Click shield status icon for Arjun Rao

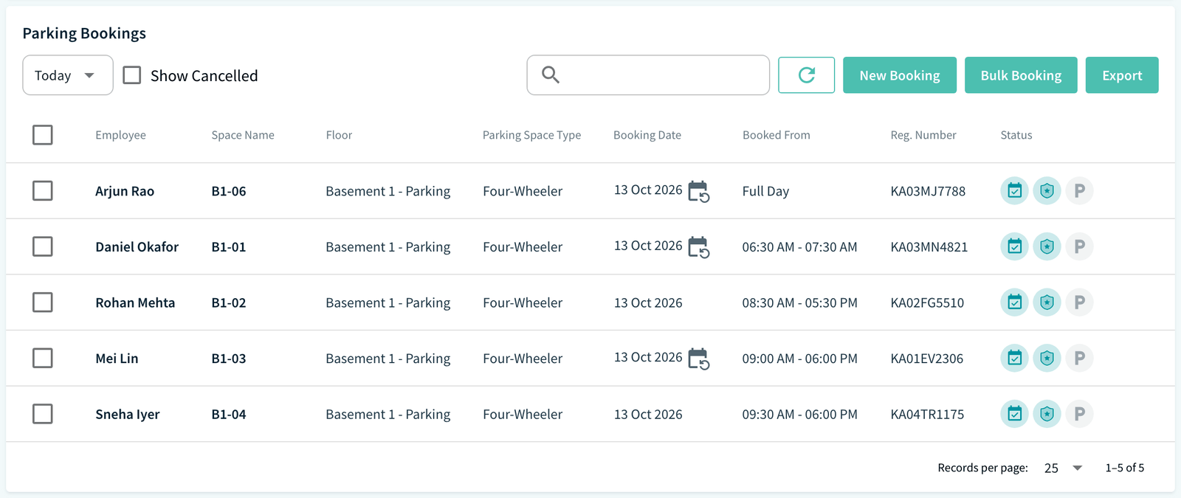coord(1047,191)
